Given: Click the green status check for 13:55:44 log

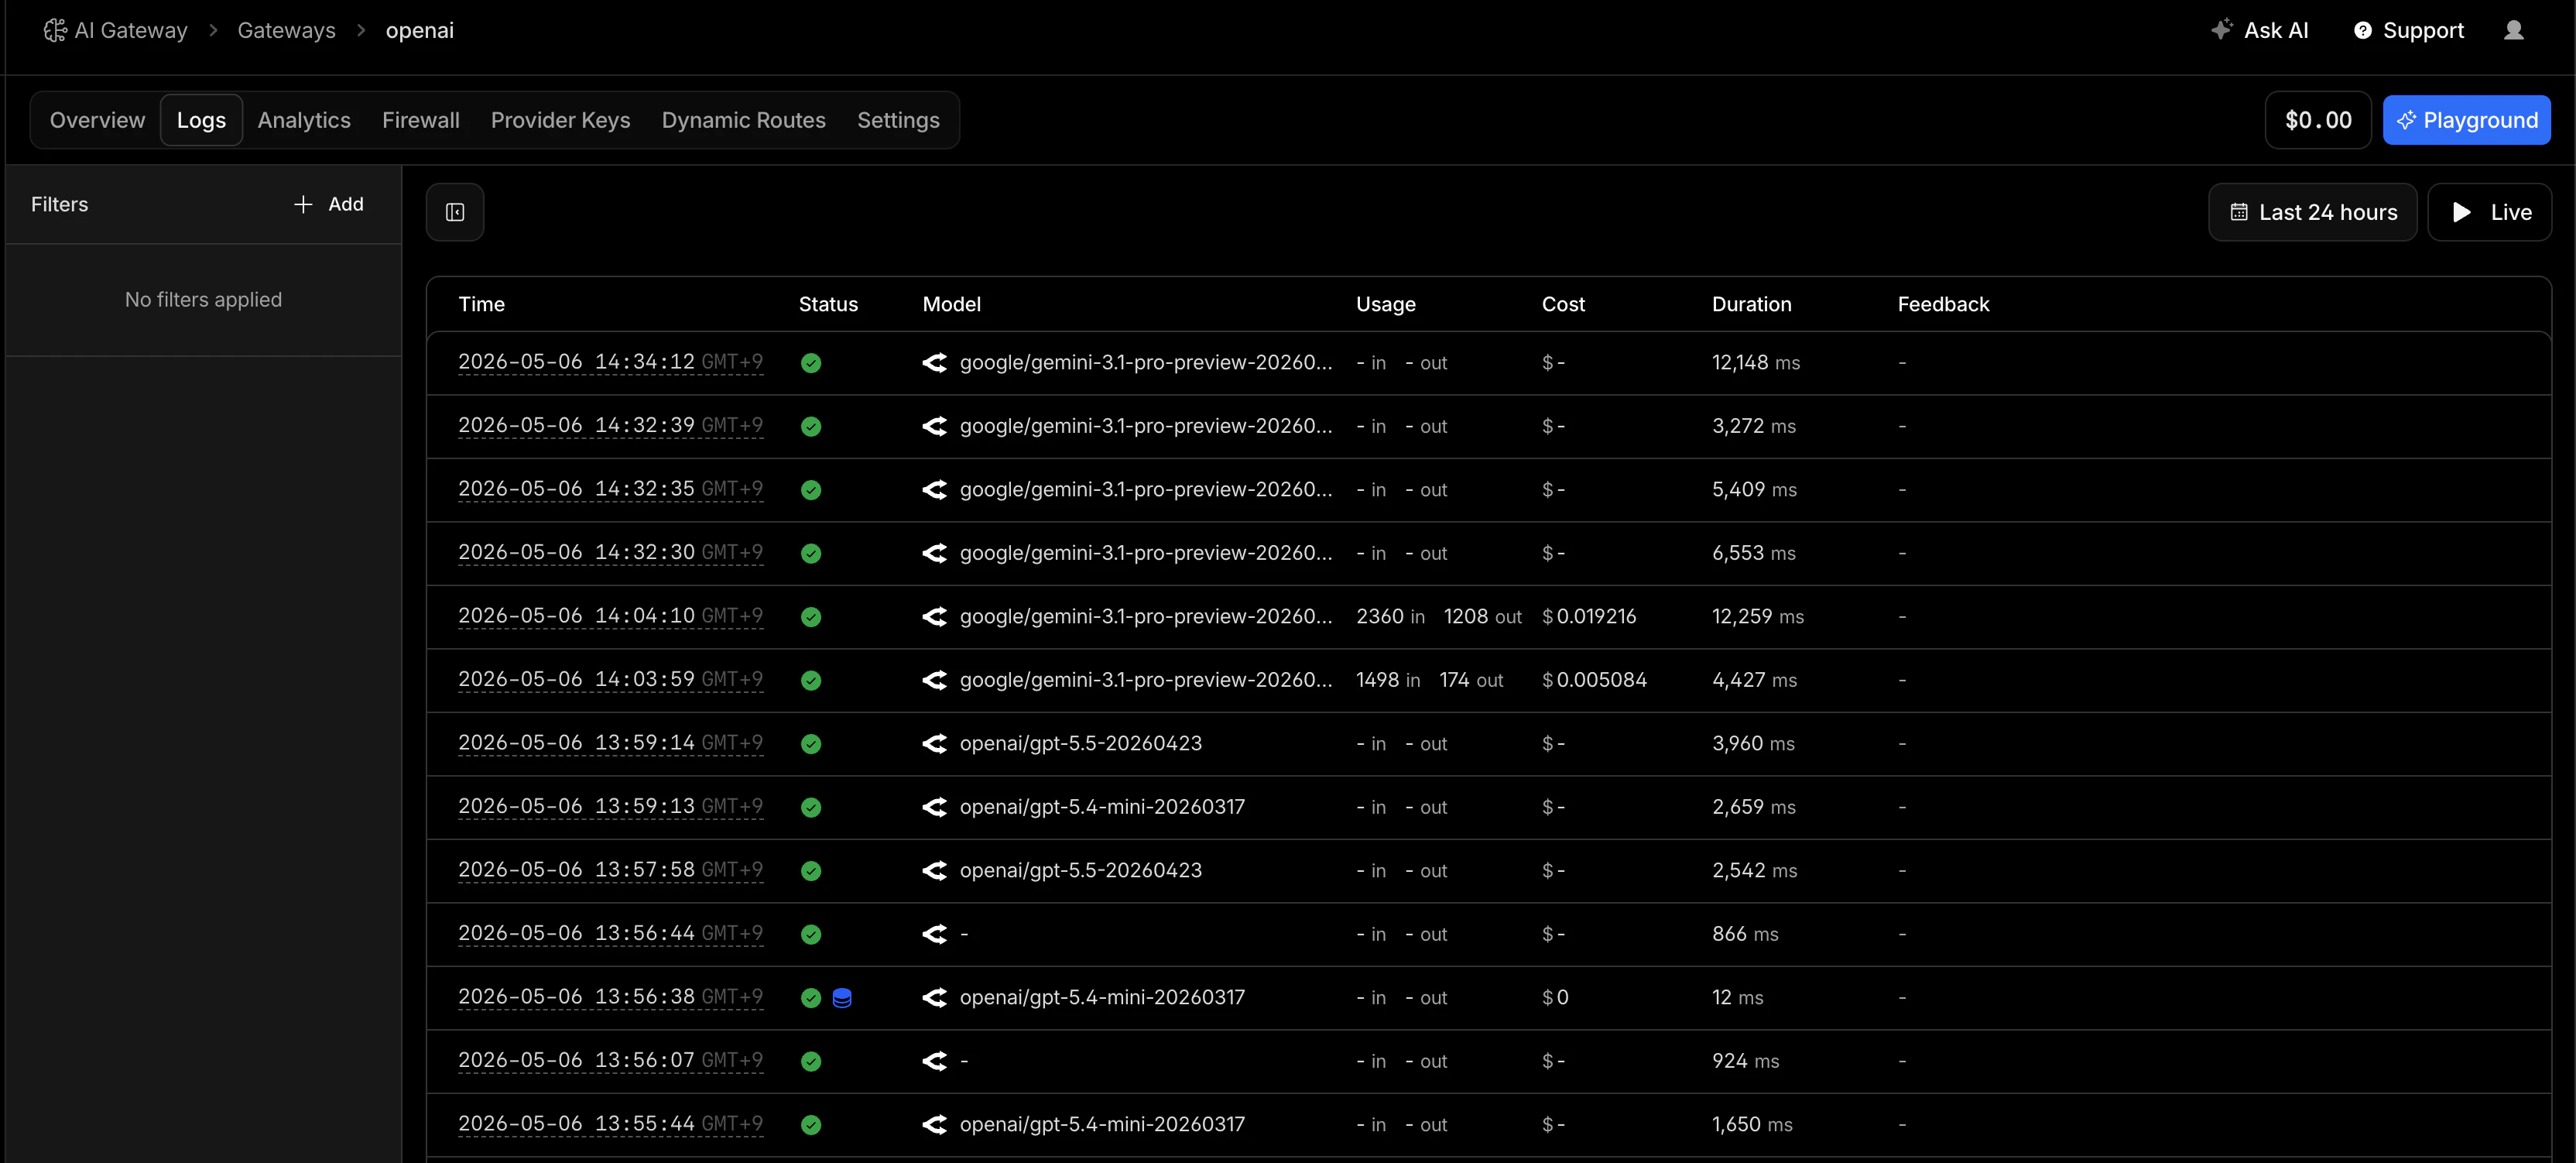Looking at the screenshot, I should tap(811, 1125).
